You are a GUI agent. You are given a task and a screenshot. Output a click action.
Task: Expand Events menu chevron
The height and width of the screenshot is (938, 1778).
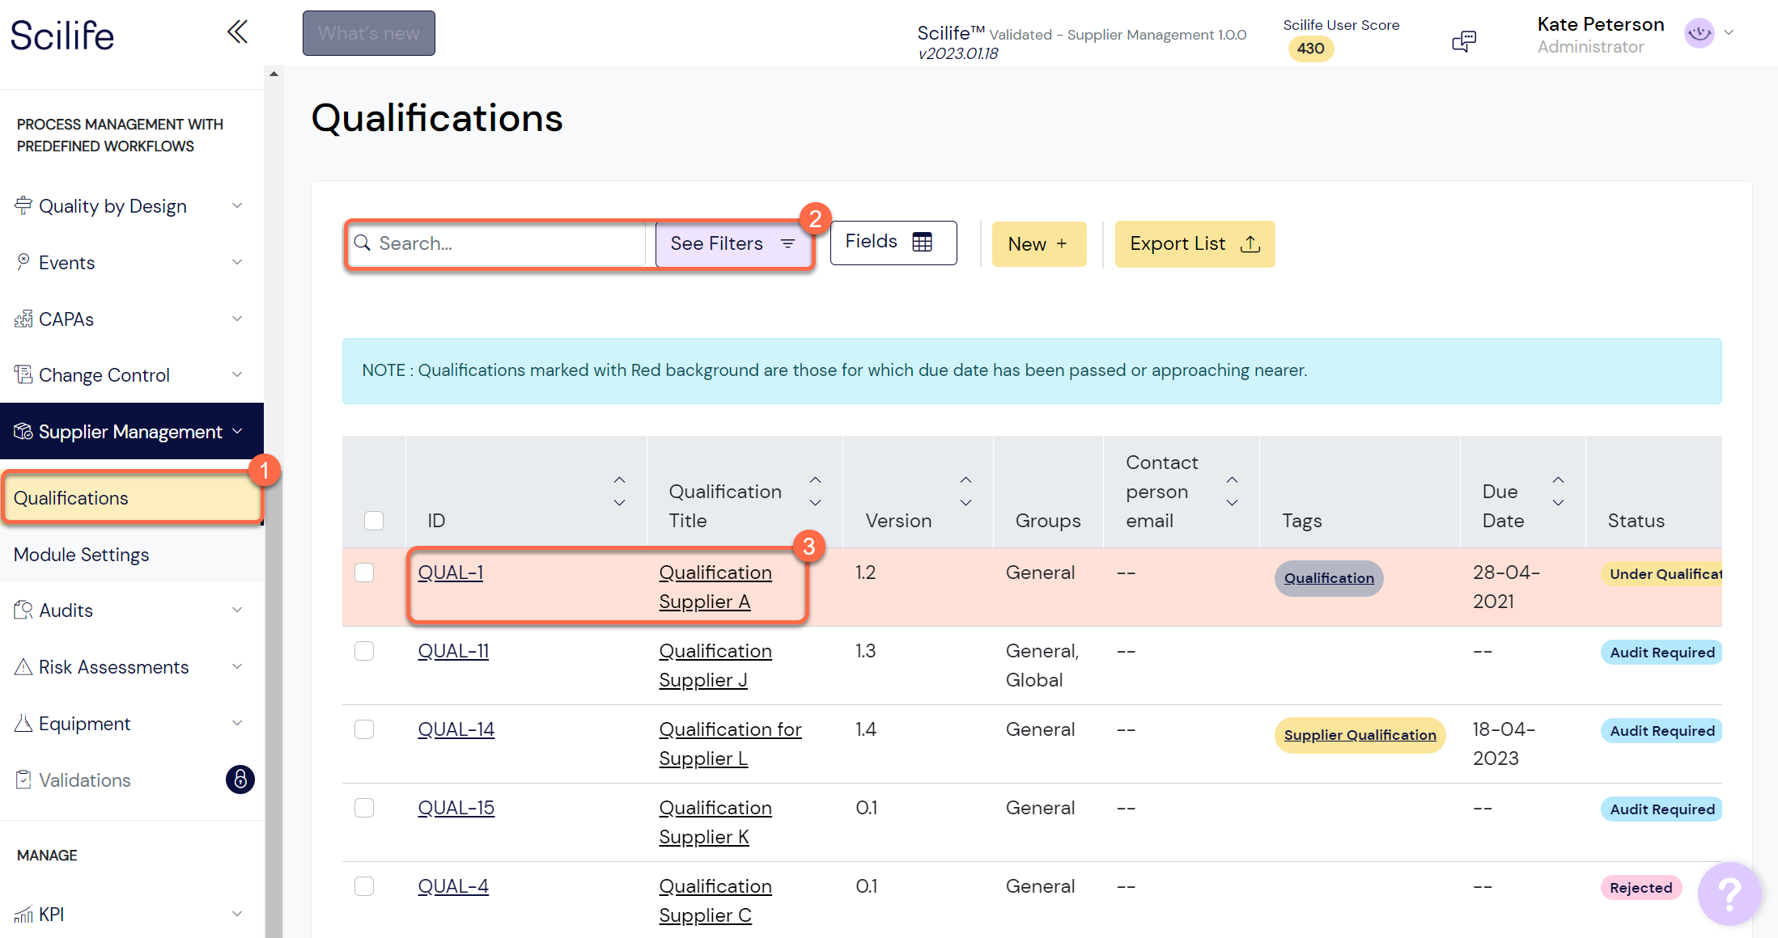237,262
